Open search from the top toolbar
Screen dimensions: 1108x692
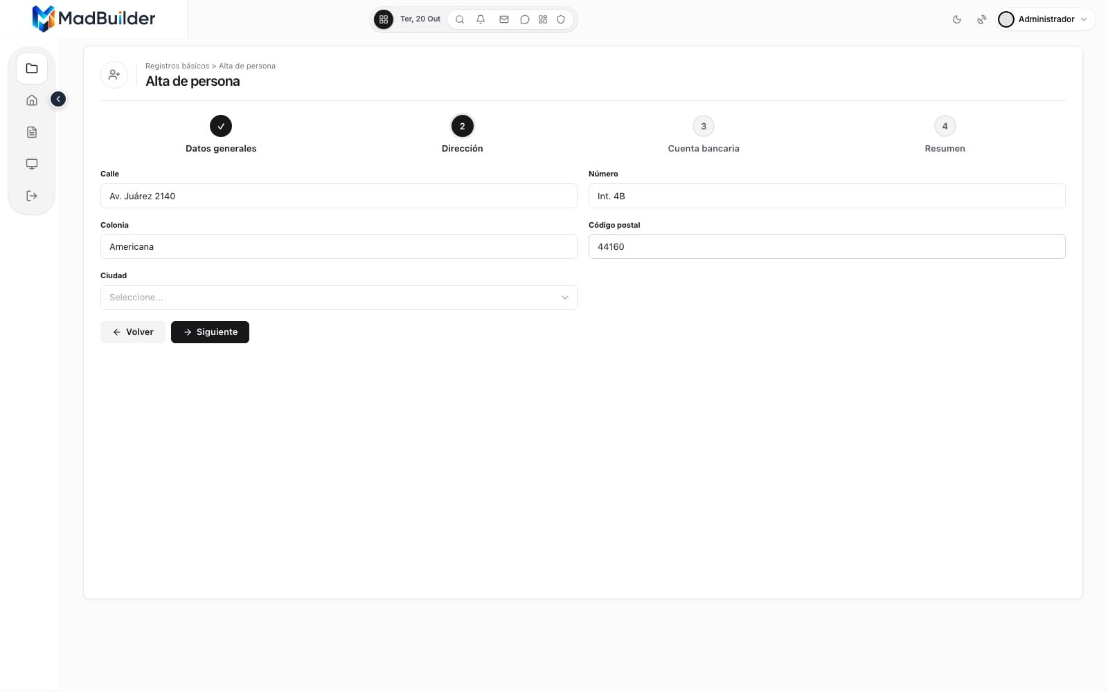click(460, 19)
